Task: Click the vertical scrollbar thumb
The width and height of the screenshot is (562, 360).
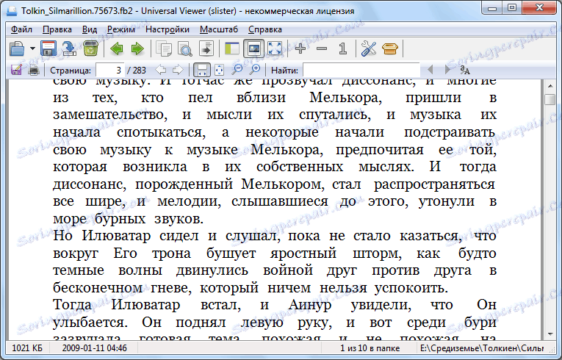Action: (550, 99)
